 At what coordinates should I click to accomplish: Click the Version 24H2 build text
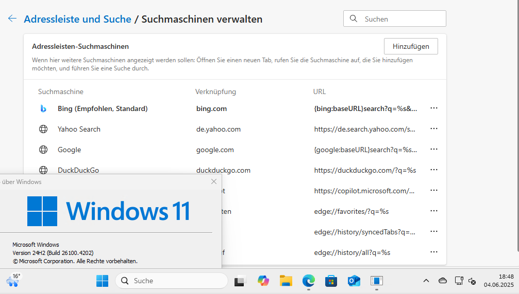pyautogui.click(x=53, y=253)
